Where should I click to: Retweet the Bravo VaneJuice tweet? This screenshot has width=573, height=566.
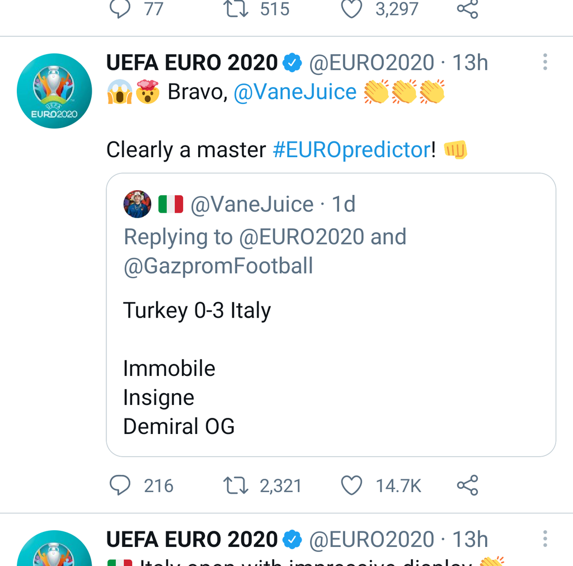236,485
